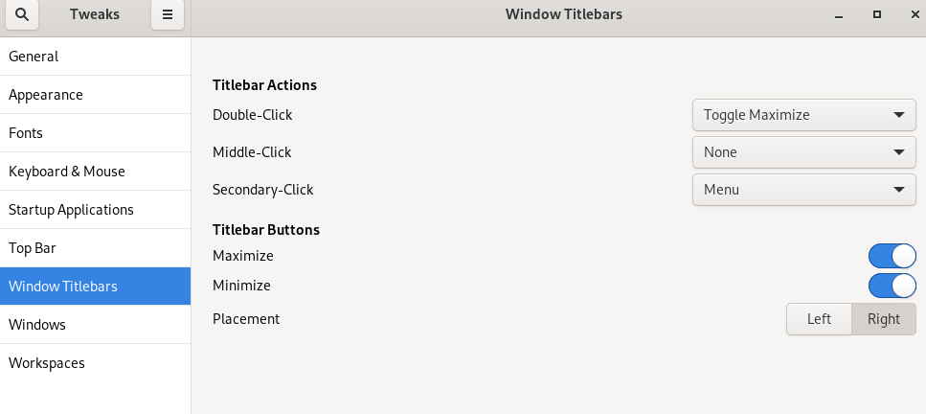Screen dimensions: 926x414
Task: Select Appearance in the sidebar
Action: (x=95, y=95)
